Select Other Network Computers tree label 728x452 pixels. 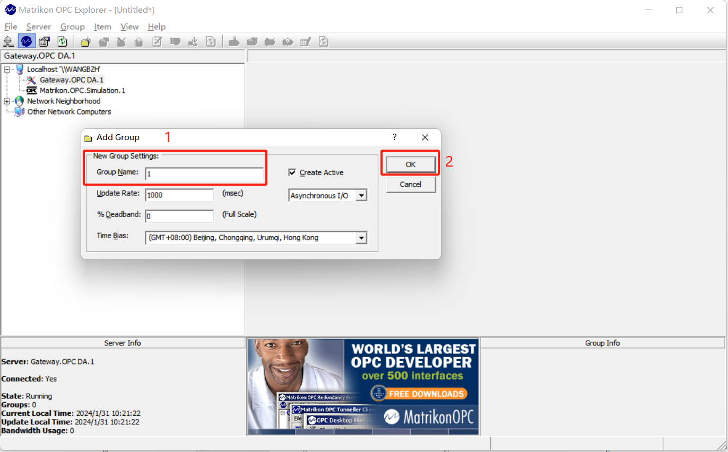pos(69,111)
